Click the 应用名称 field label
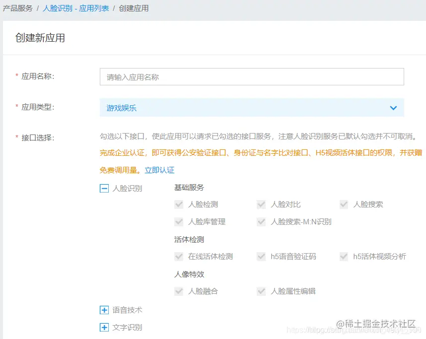Screen dimensions: 426x339 point(38,76)
